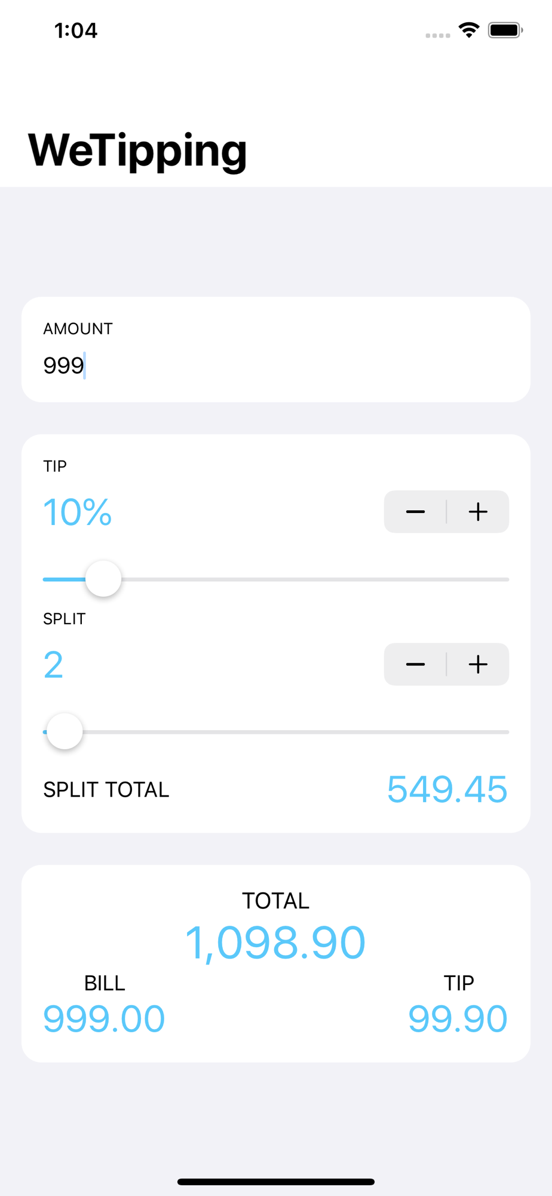
Task: Increase tip percentage with plus button
Action: click(x=478, y=512)
